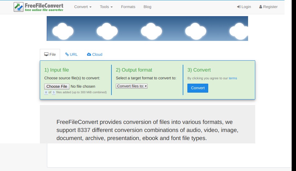Screen dimensions: 296x171
Task: Click the cloud upload icon beside Cloud
Action: (x=89, y=54)
